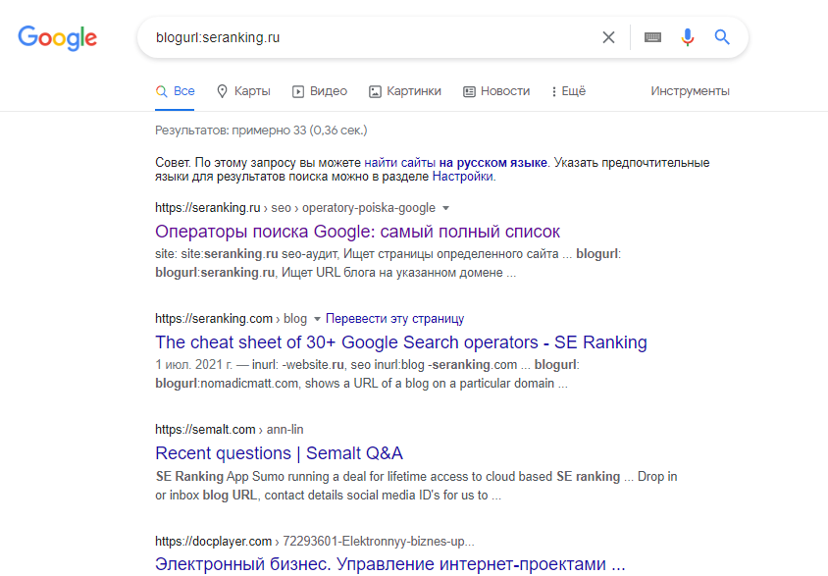
Task: Switch to Видео results tab
Action: pyautogui.click(x=320, y=91)
